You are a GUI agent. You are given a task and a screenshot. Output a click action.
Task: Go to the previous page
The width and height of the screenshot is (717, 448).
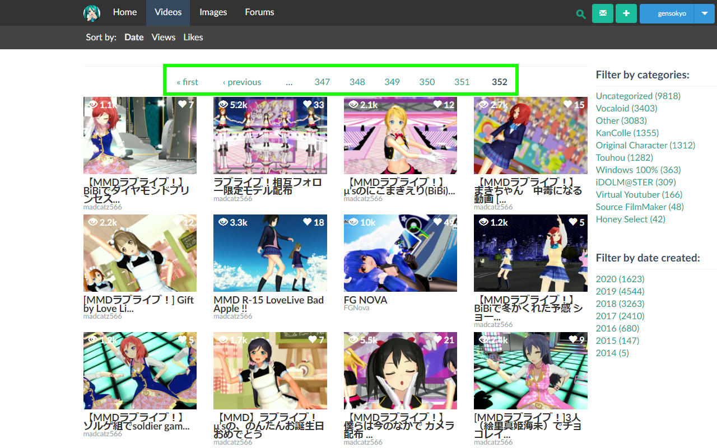coord(242,82)
